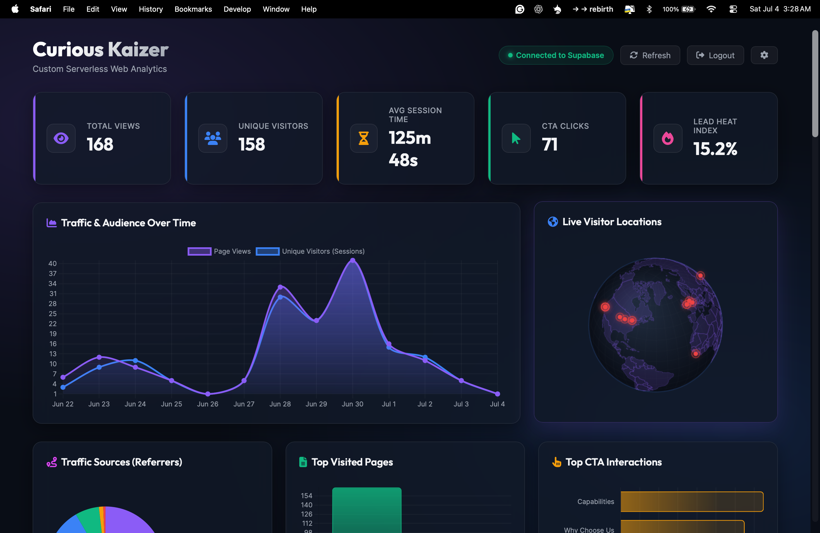
Task: Click the 15.2% lead heat value
Action: point(715,149)
